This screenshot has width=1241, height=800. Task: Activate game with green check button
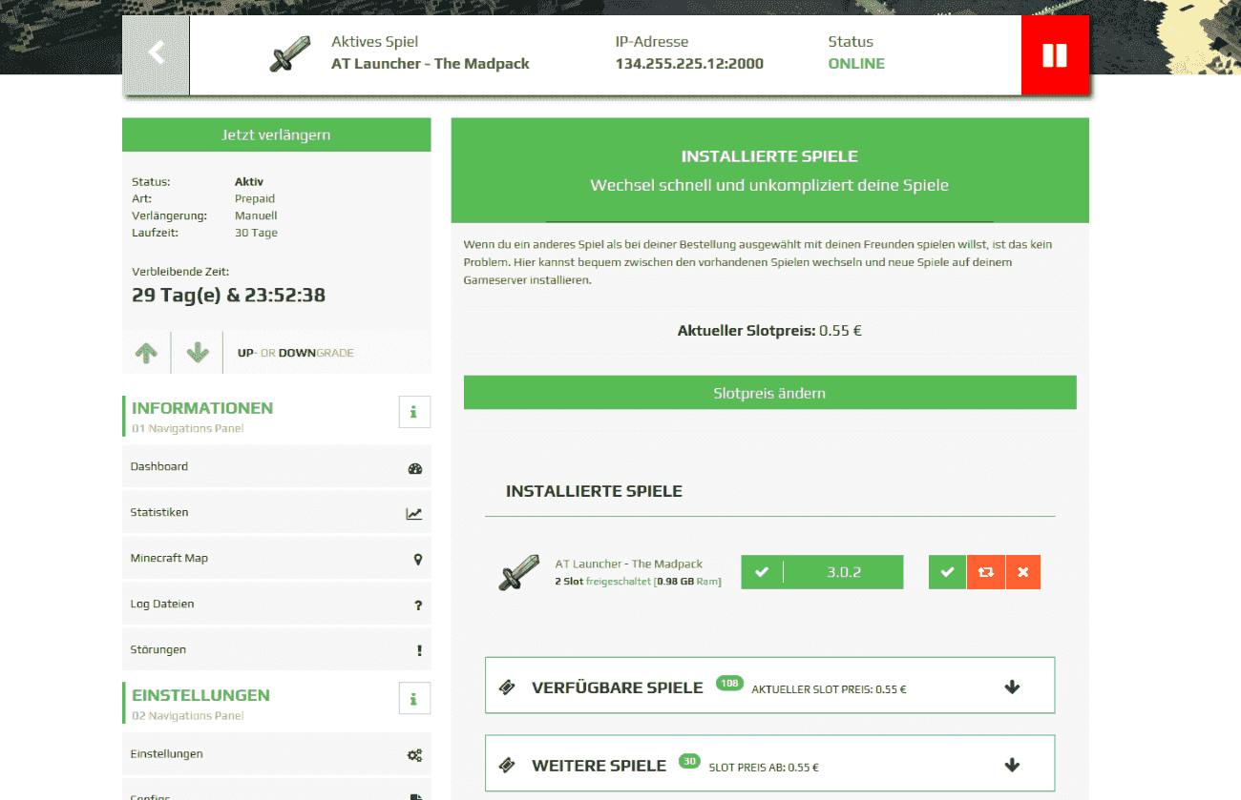tap(947, 572)
